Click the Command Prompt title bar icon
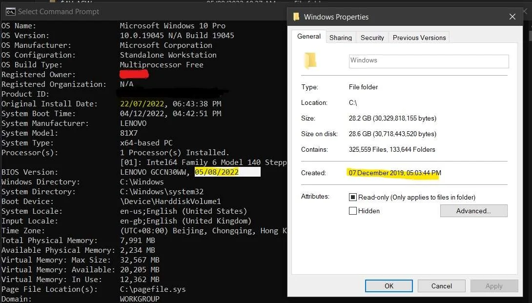532x303 pixels. tap(11, 12)
